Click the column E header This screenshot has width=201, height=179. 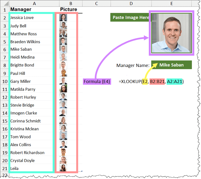coord(172,3)
